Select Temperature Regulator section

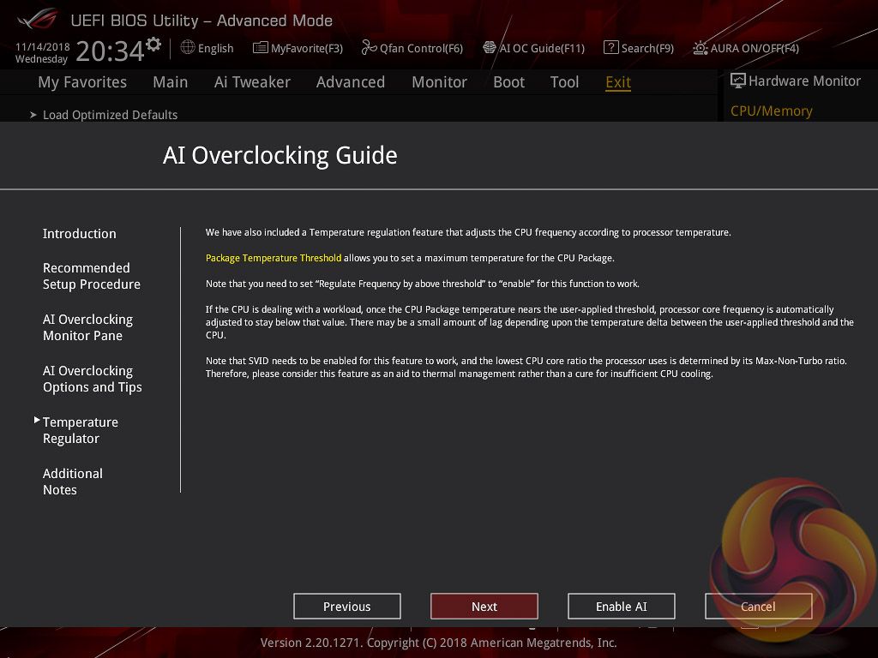tap(80, 430)
